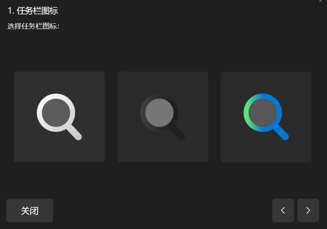Viewport: 327px width, 229px height.
Task: Pick the dark-themed search icon thumbnail
Action: tap(162, 117)
